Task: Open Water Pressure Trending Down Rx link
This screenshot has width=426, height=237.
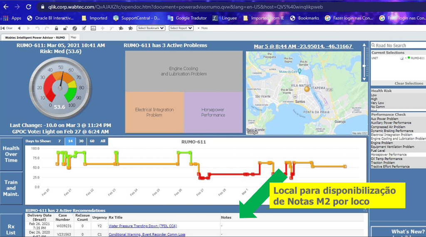Action: coord(143,226)
